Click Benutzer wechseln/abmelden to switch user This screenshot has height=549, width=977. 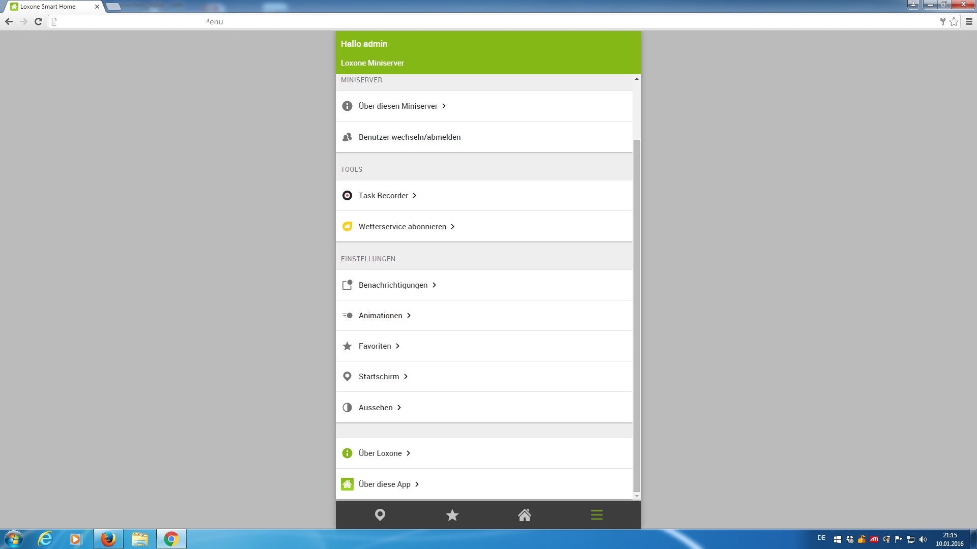(409, 137)
